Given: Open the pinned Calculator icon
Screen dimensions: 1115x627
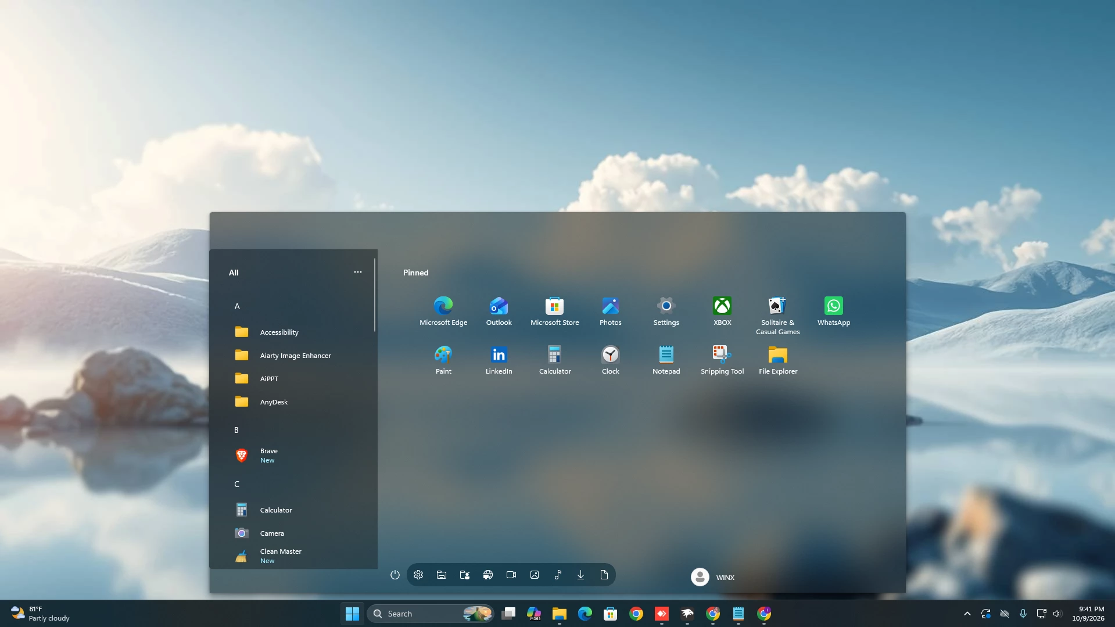Looking at the screenshot, I should pos(554,360).
